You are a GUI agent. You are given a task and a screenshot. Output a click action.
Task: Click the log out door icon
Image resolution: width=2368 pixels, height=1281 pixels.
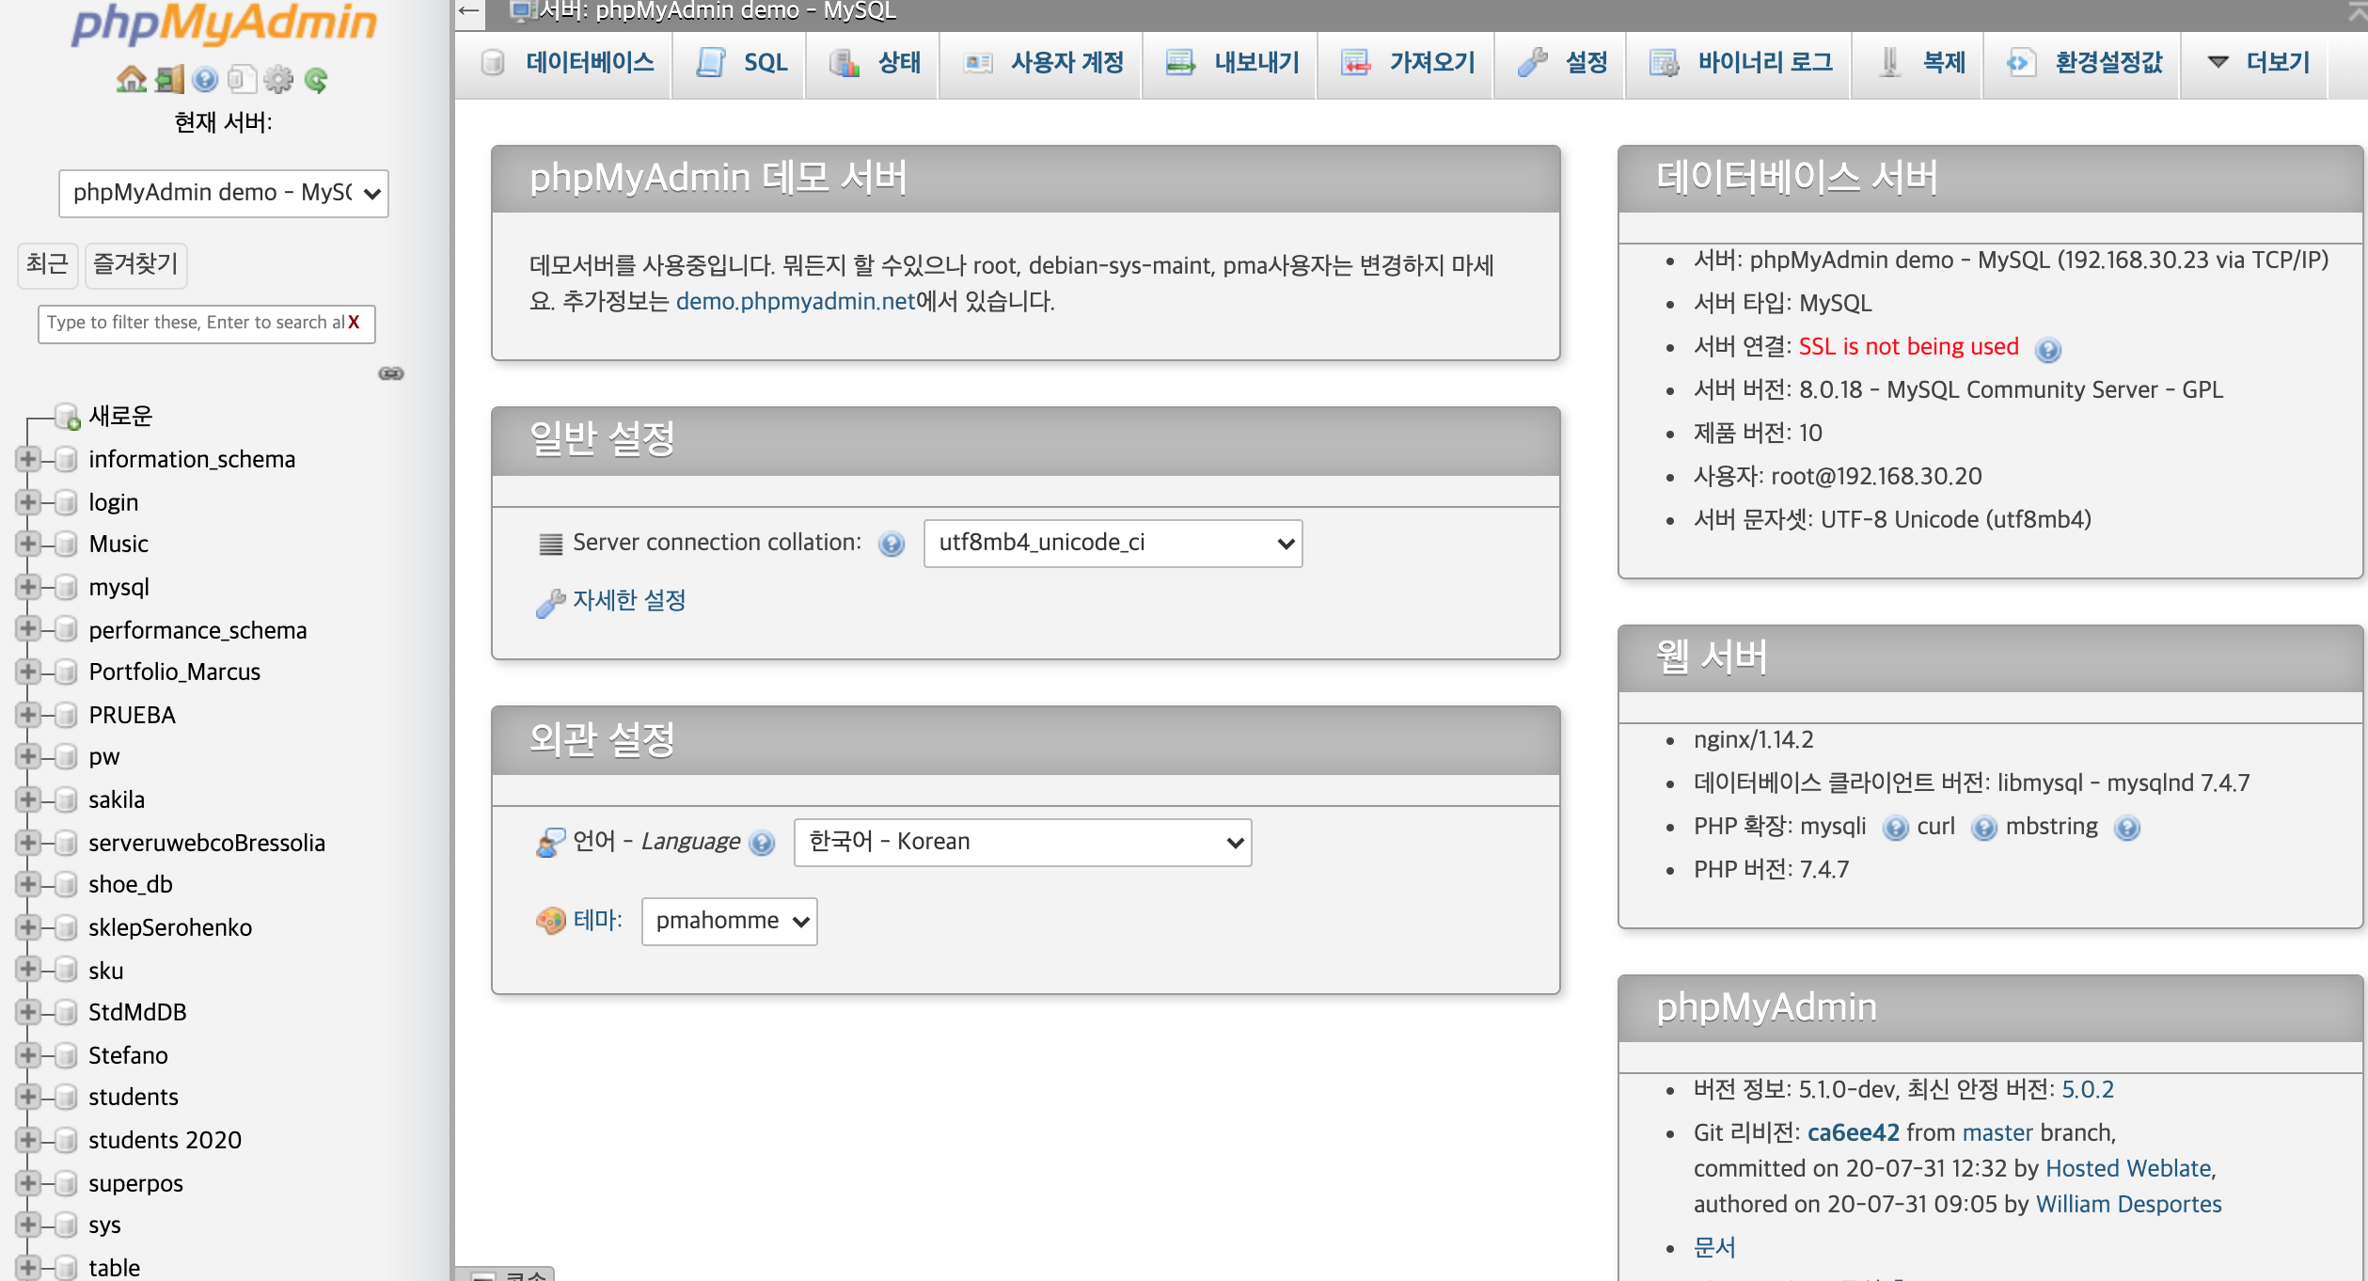[x=169, y=80]
